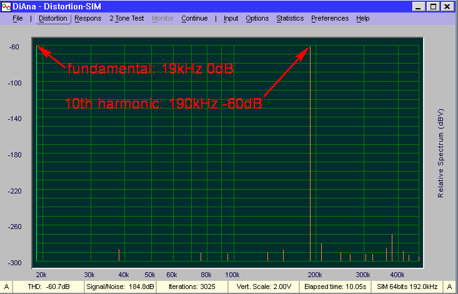458x294 pixels.
Task: Click the 300k frequency axis label
Action: [363, 275]
